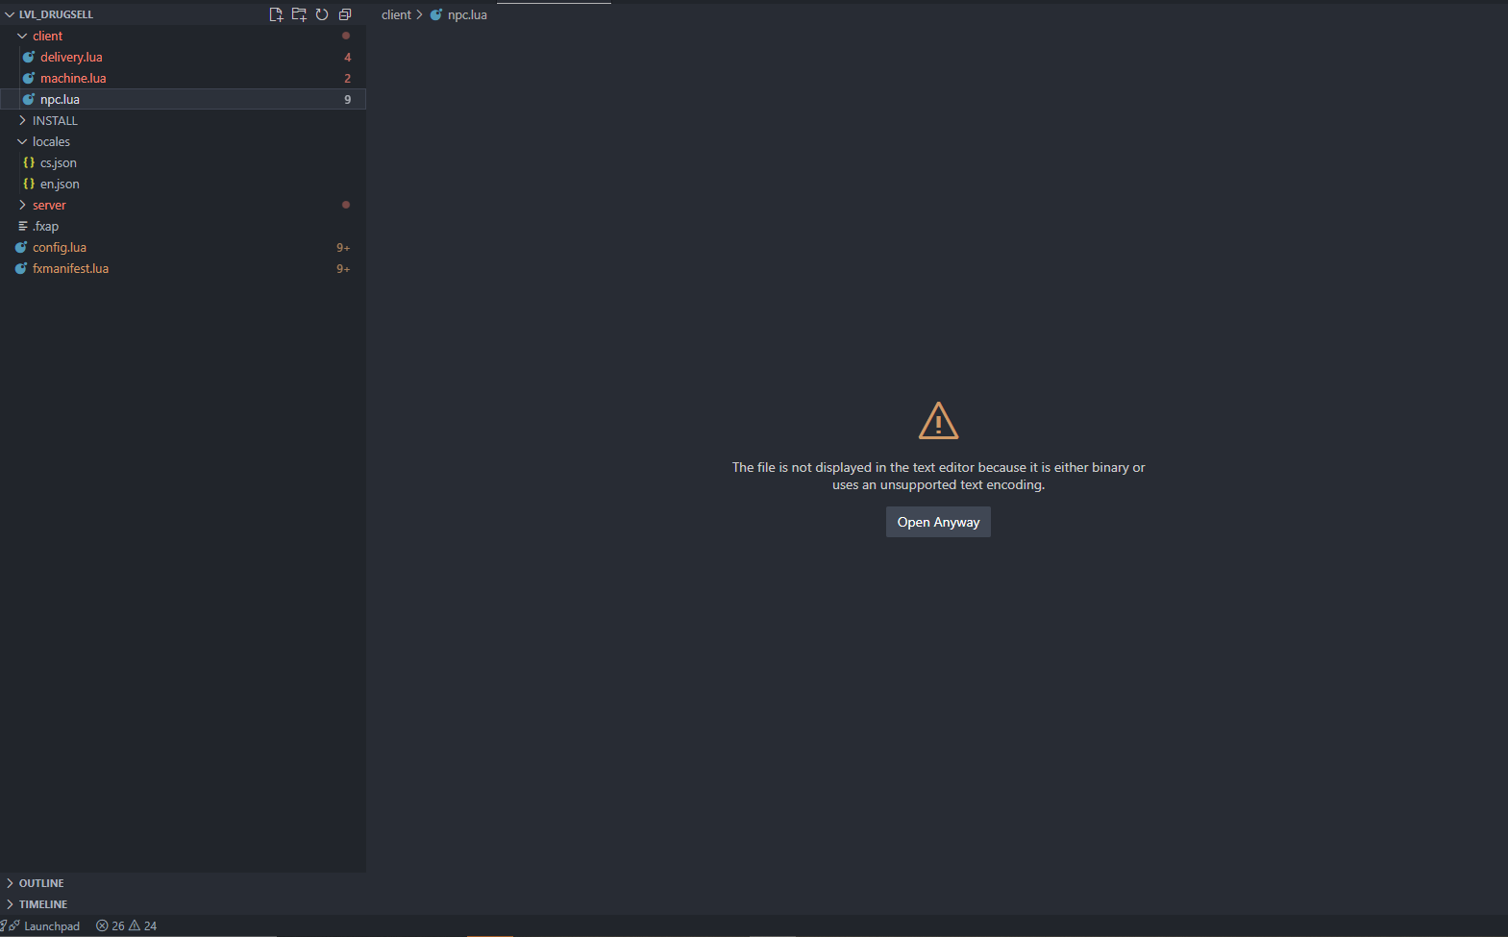
Task: Open config.lua in the explorer
Action: (x=183, y=247)
